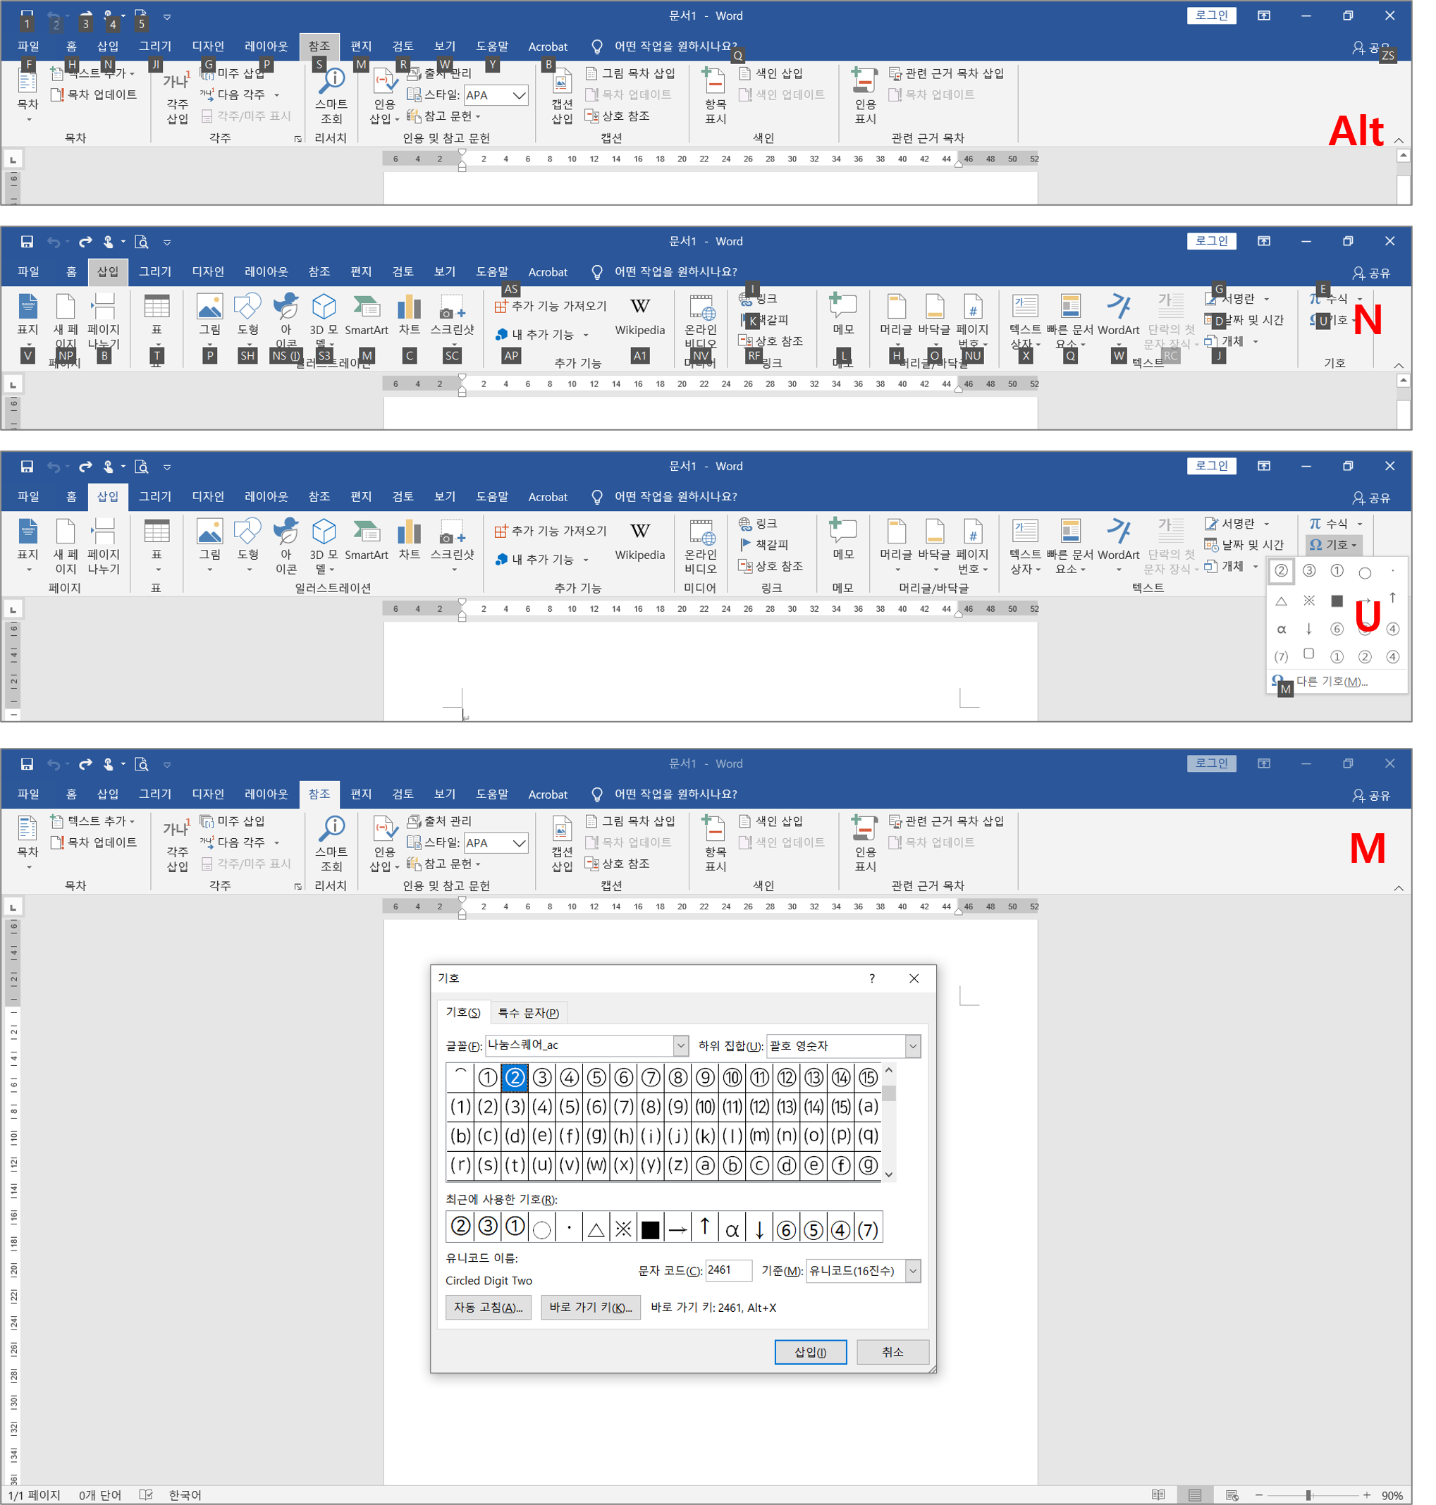The width and height of the screenshot is (1436, 1505).
Task: Click the proofing check icon in status bar
Action: point(146,1495)
